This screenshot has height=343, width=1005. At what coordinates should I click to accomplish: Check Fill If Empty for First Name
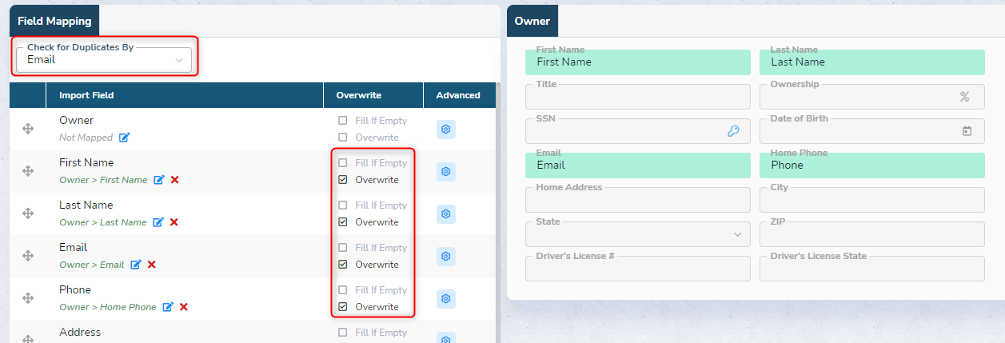pos(343,163)
